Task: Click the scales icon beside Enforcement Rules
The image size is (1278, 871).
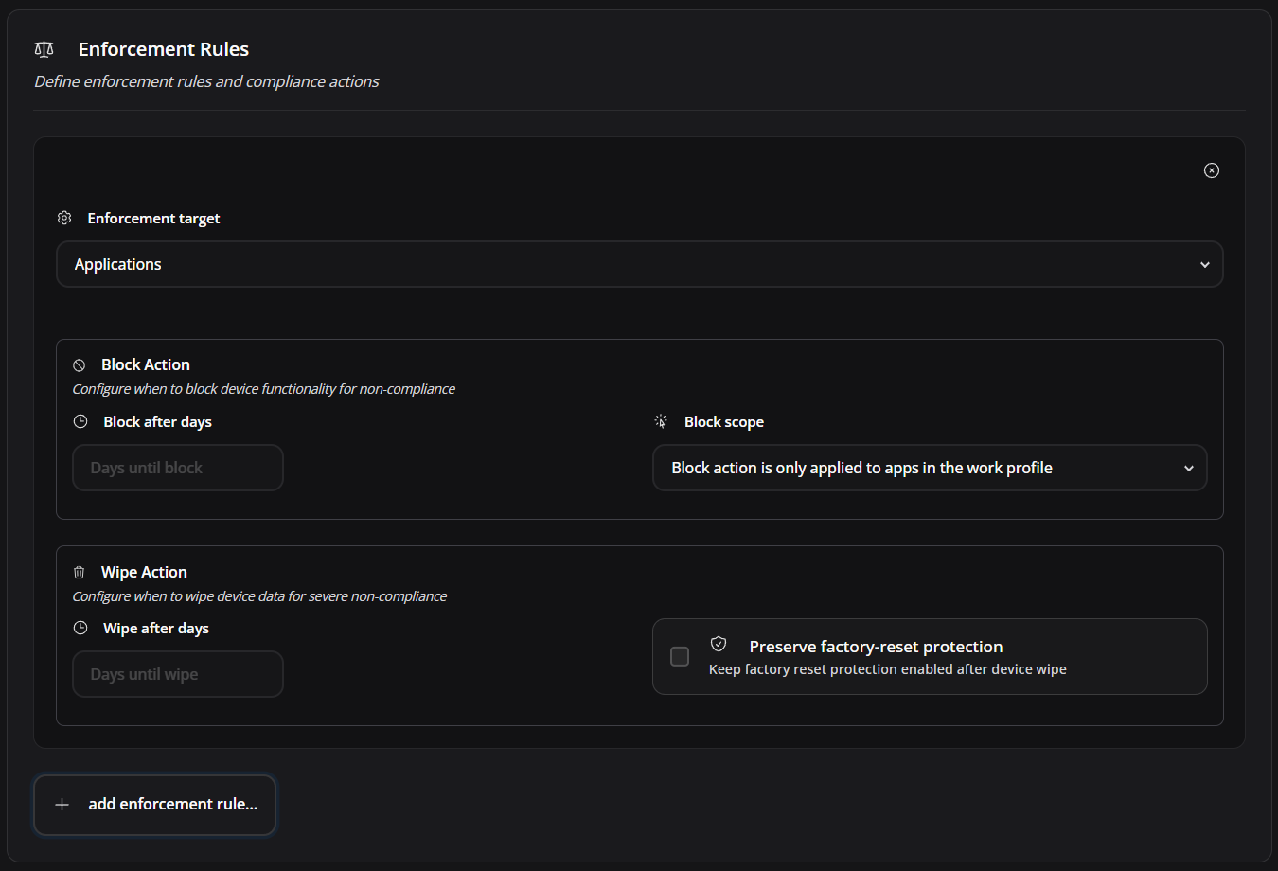Action: [44, 49]
